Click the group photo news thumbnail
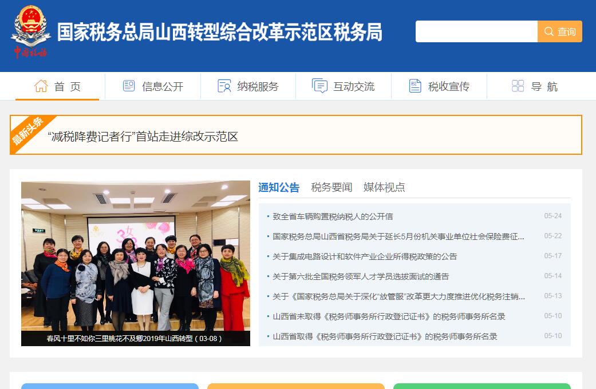596x389 pixels. (136, 263)
